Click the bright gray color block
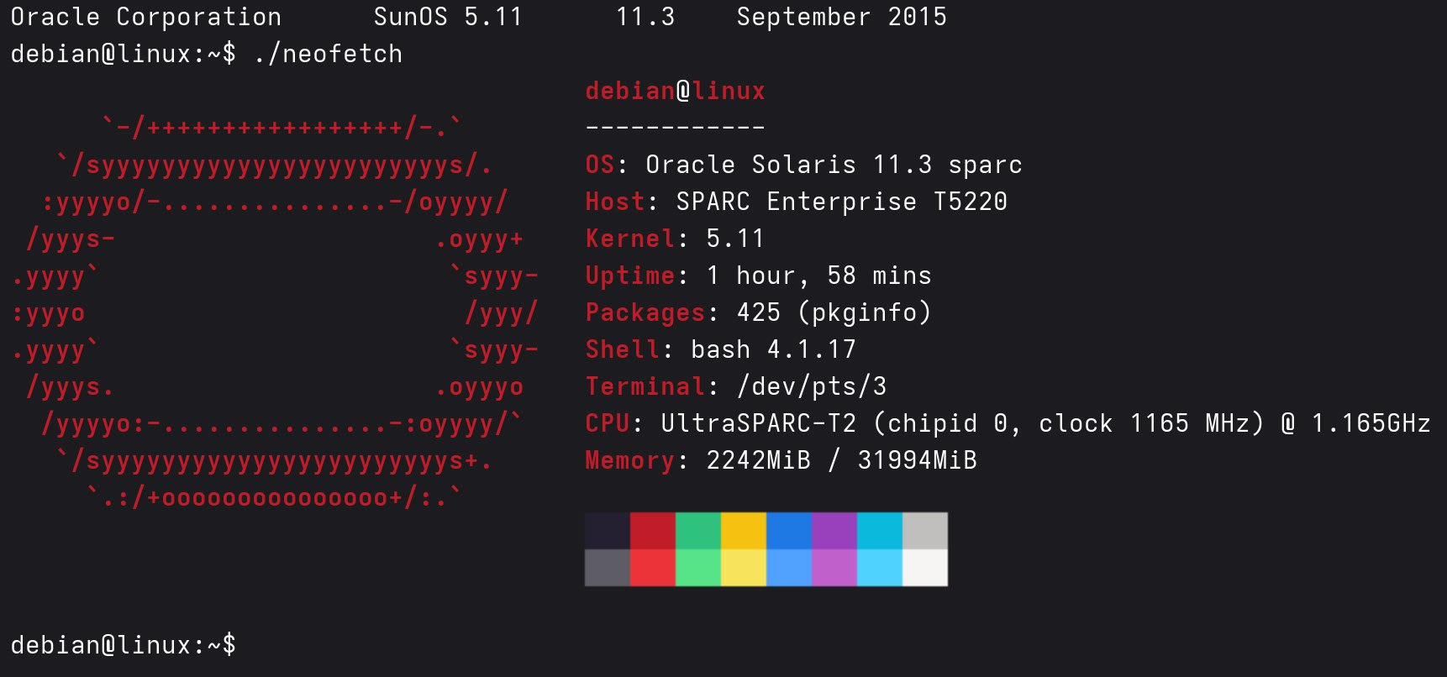Screen dimensions: 1447x677 click(x=608, y=568)
